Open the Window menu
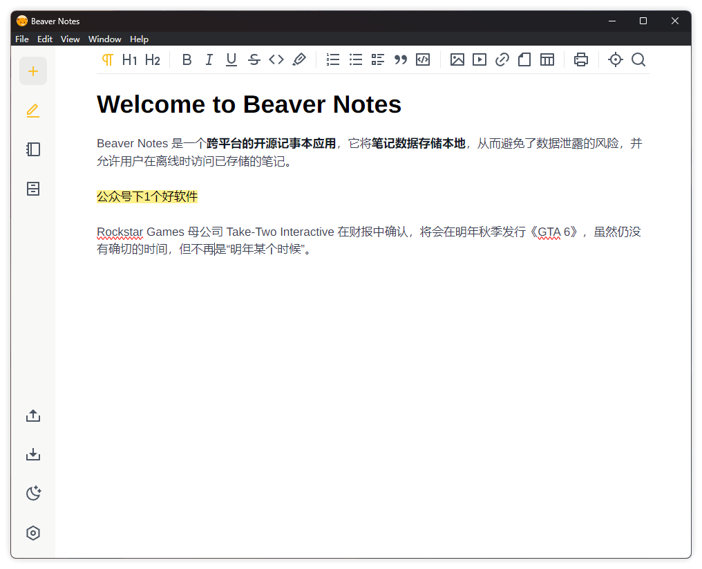 click(x=104, y=39)
